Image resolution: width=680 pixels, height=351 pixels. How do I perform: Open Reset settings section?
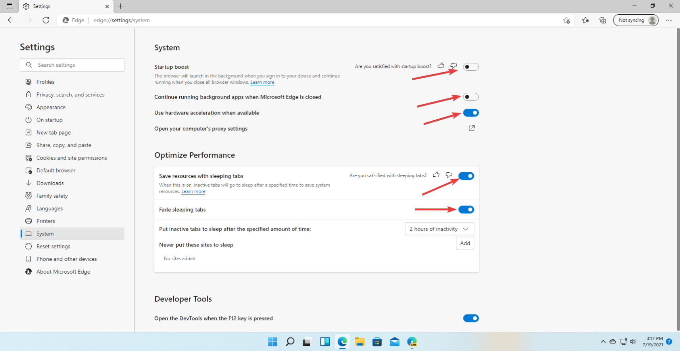72,247
